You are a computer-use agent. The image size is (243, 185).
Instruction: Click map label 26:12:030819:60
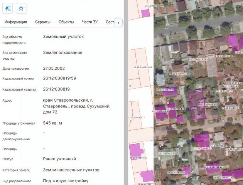point(176,172)
